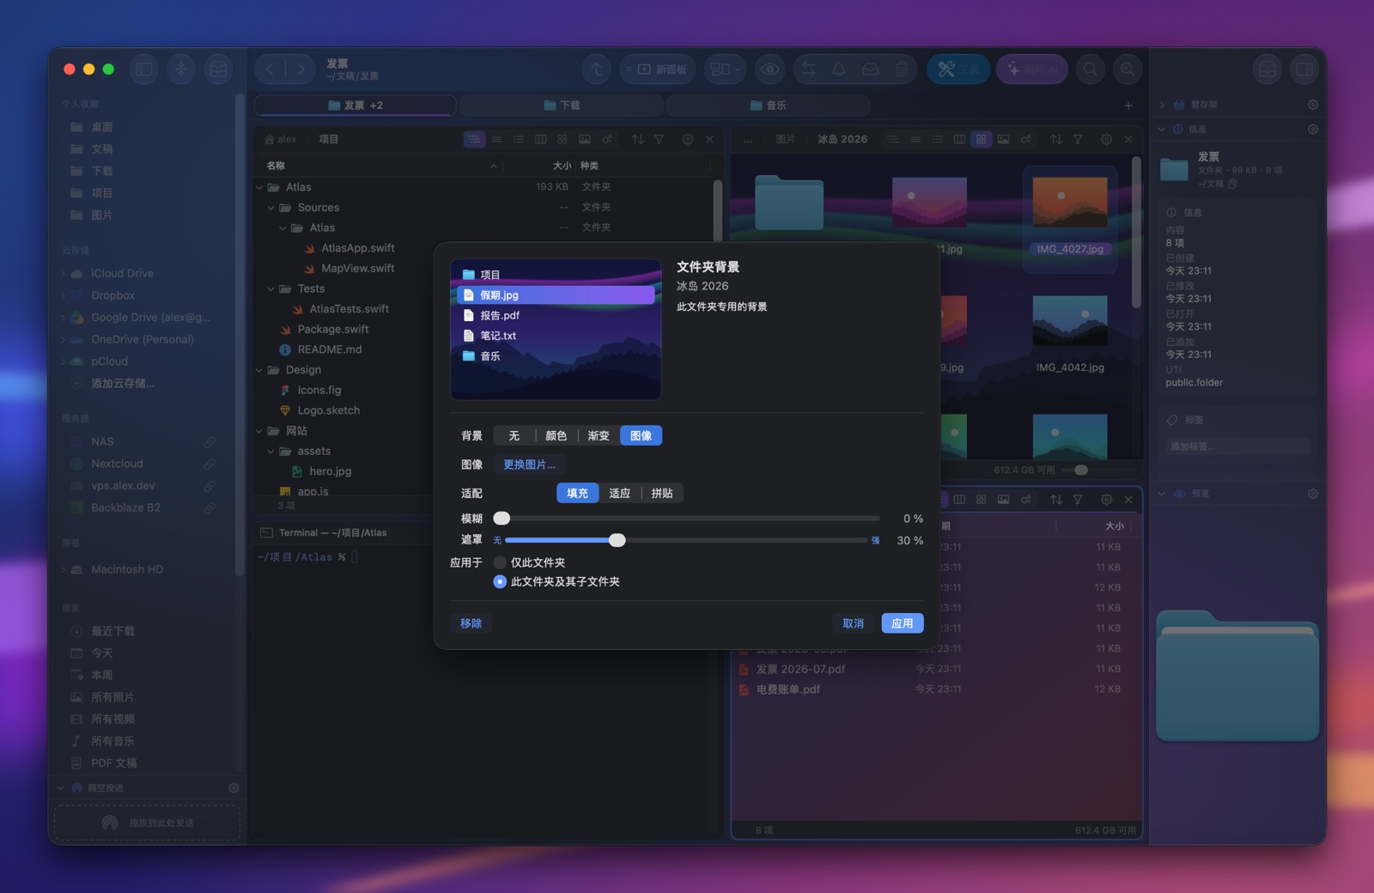Viewport: 1374px width, 893px height.
Task: Click the bell notification icon in the toolbar
Action: 839,70
